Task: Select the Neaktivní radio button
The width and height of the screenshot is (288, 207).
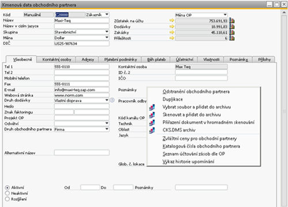Action: click(x=7, y=193)
